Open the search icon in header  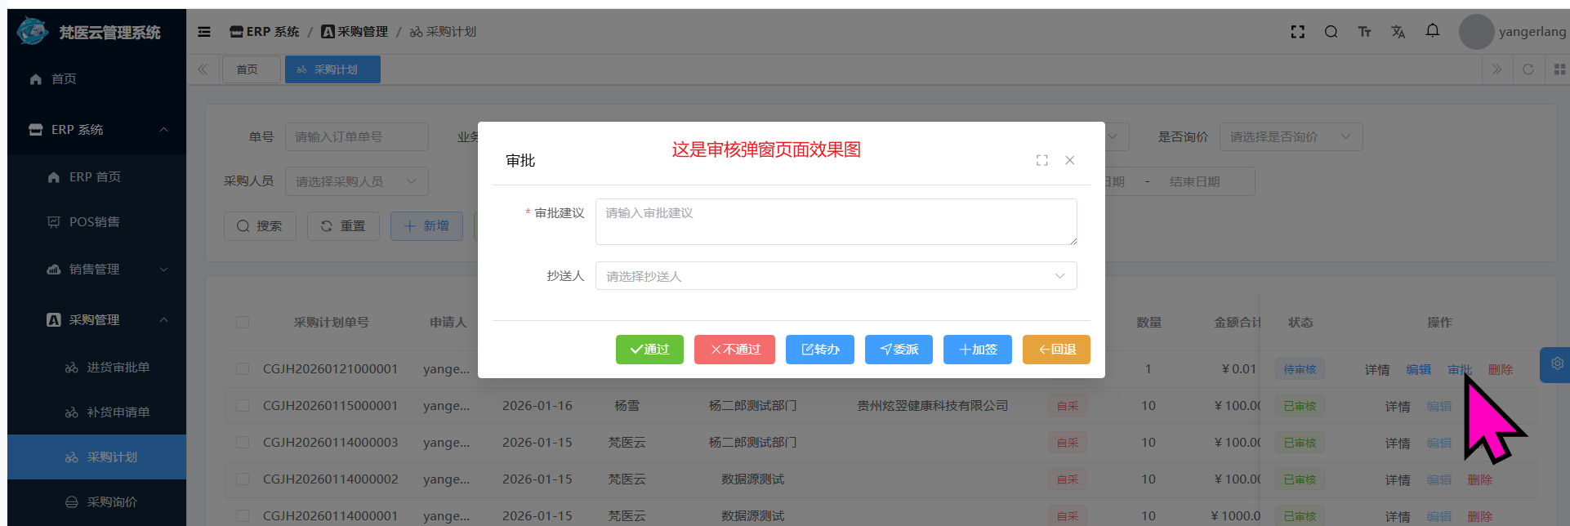point(1331,32)
